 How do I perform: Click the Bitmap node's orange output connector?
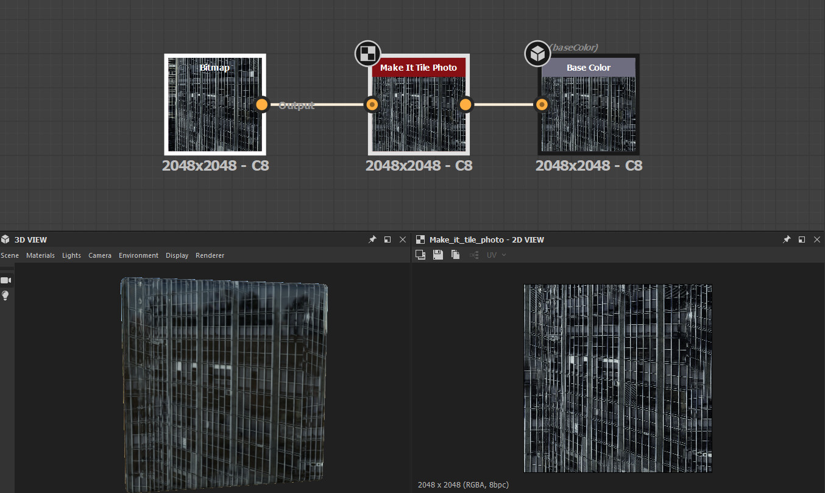click(261, 104)
